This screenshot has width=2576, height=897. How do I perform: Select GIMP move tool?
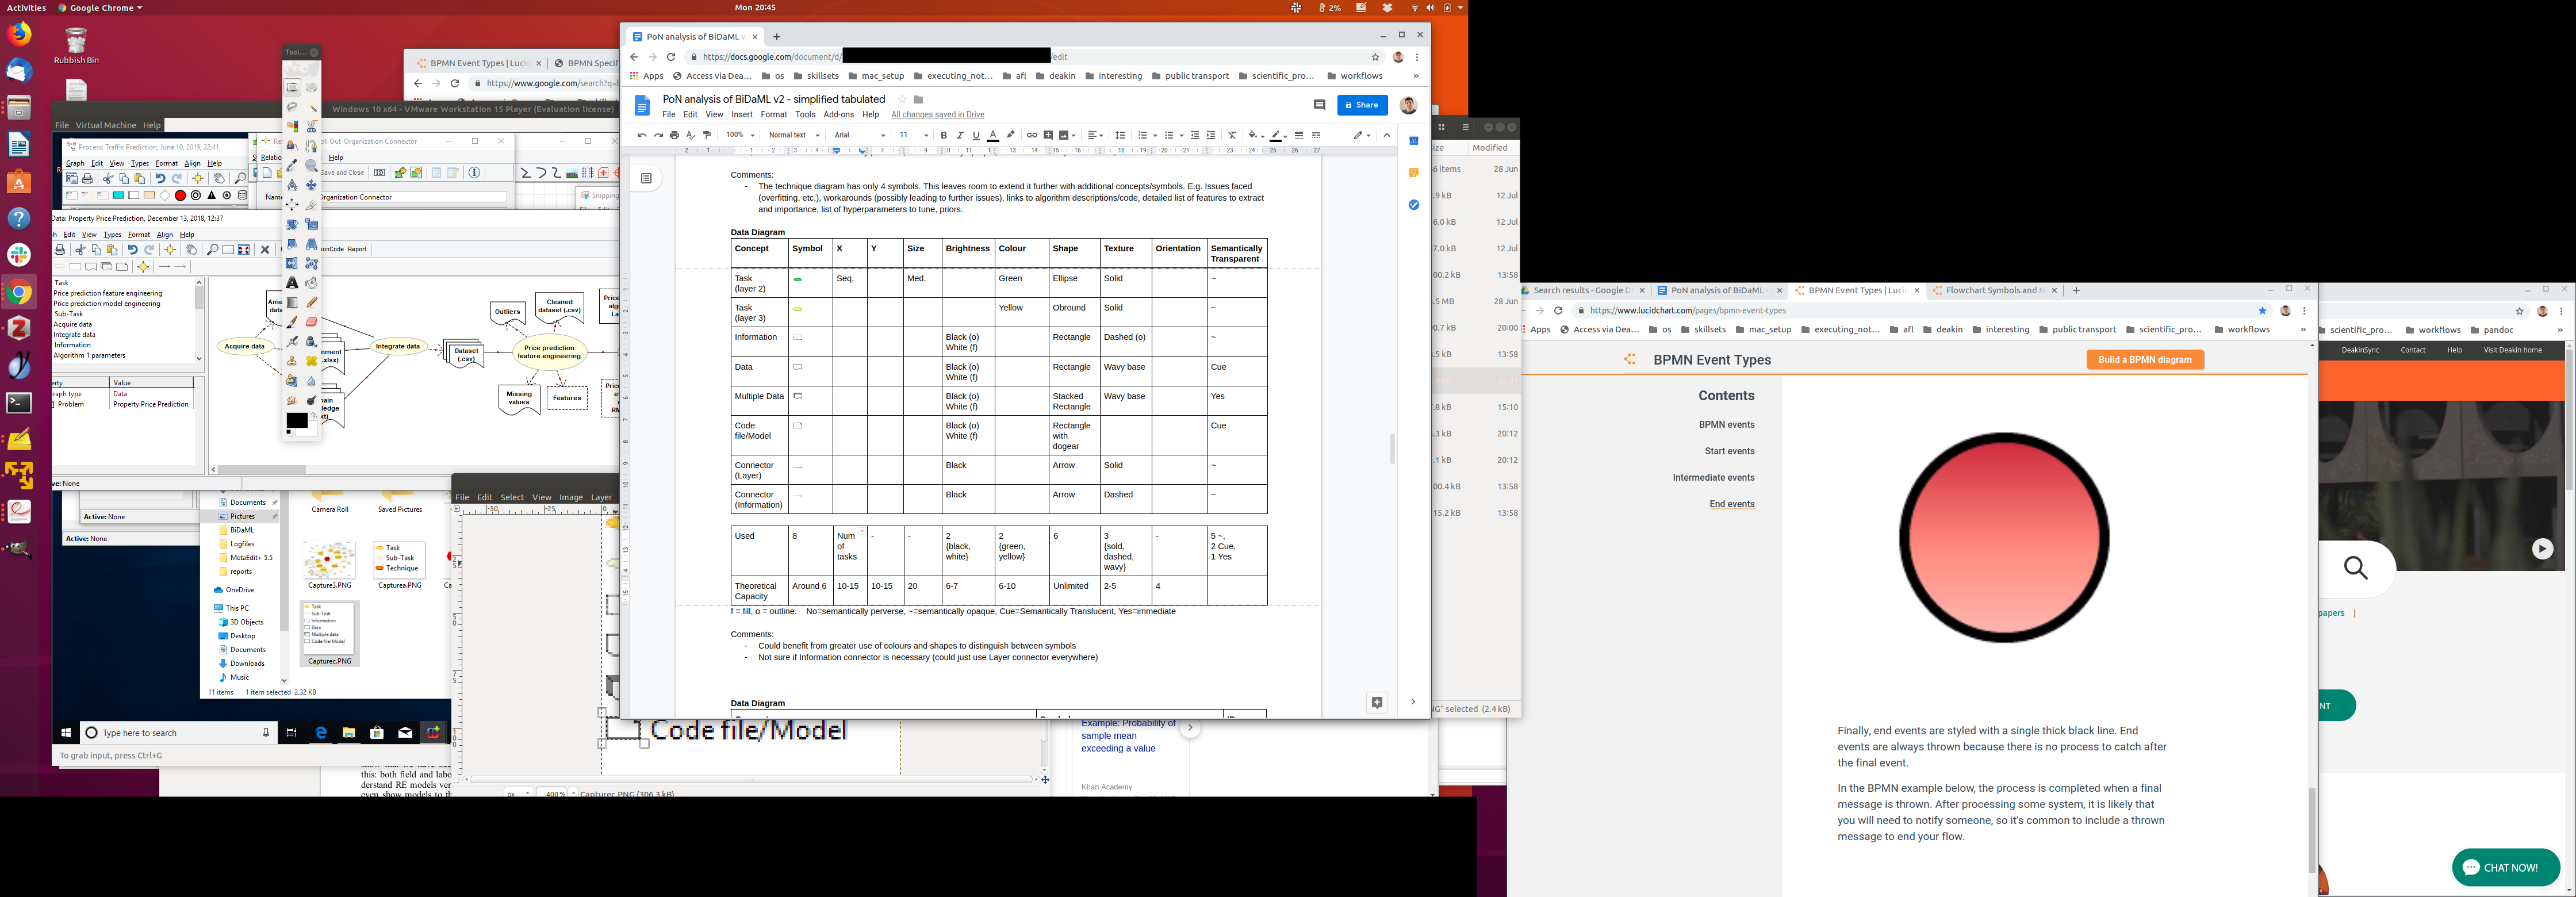[x=311, y=185]
